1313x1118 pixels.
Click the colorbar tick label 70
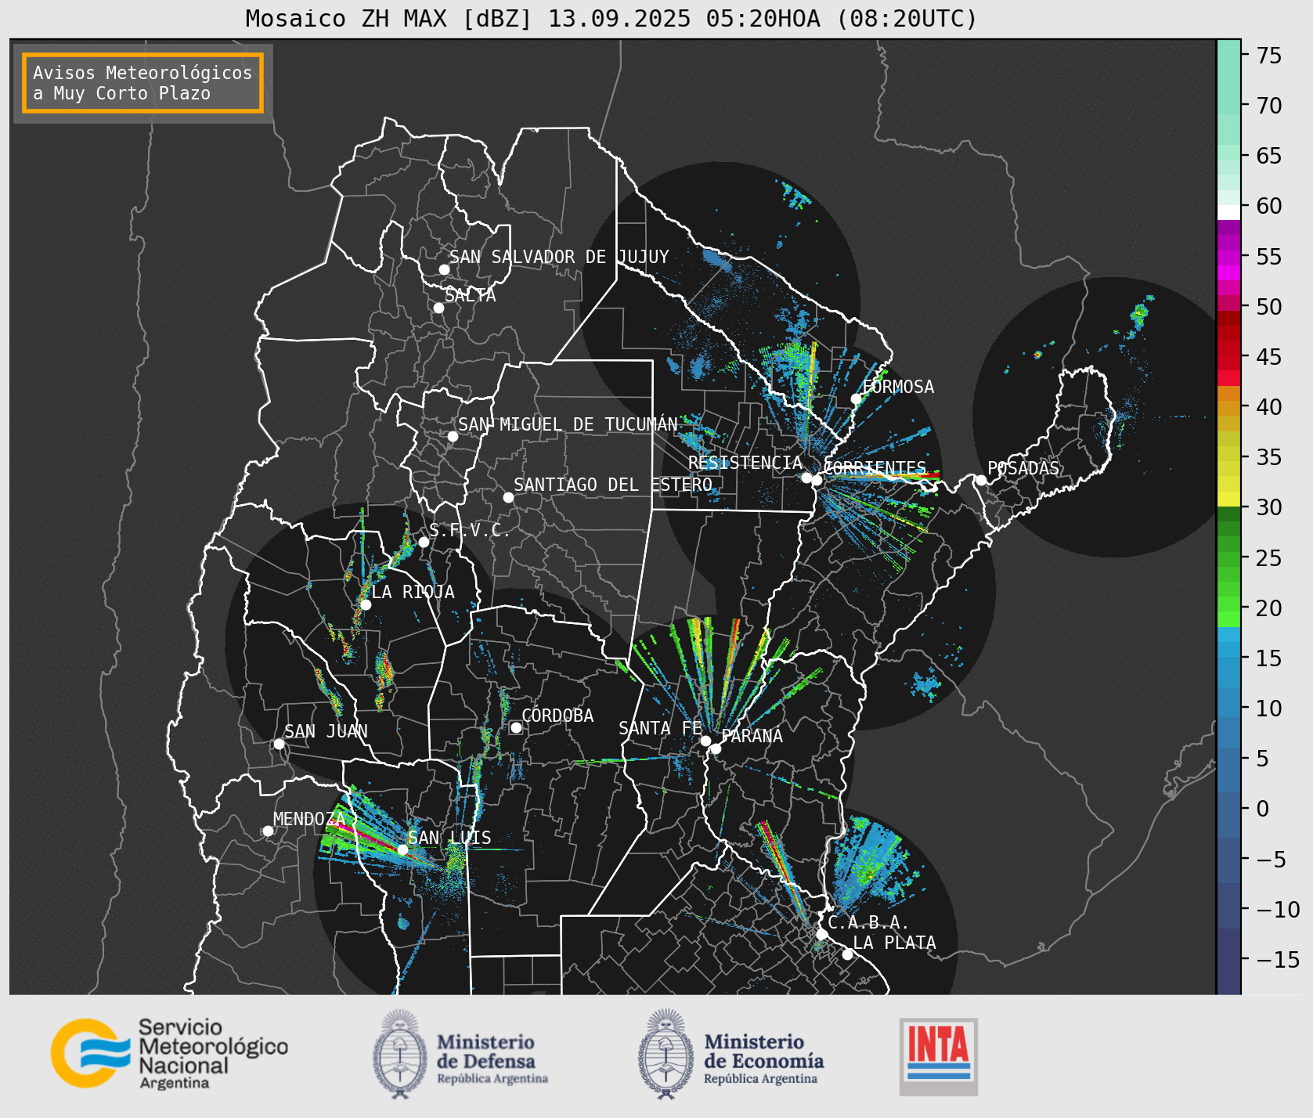1269,106
